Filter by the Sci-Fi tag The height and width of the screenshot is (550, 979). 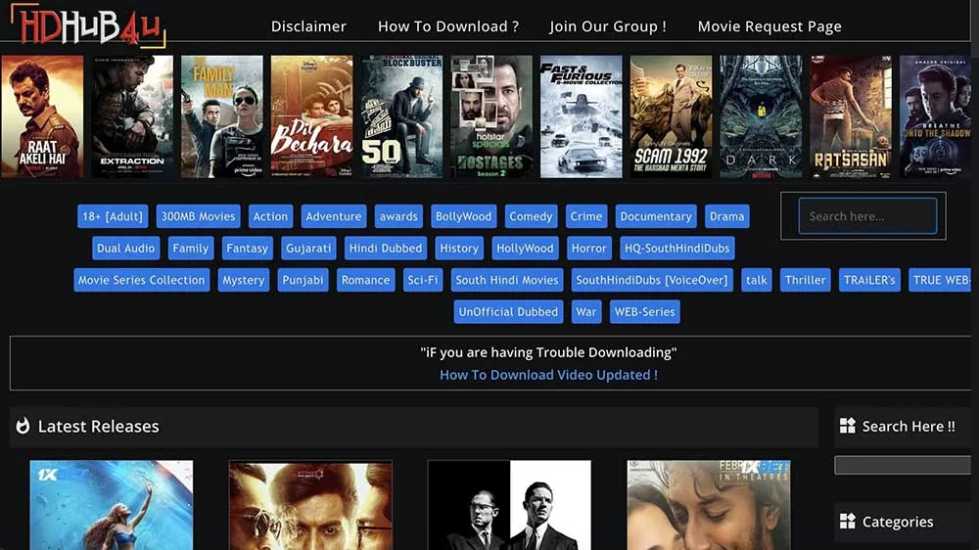pyautogui.click(x=423, y=280)
